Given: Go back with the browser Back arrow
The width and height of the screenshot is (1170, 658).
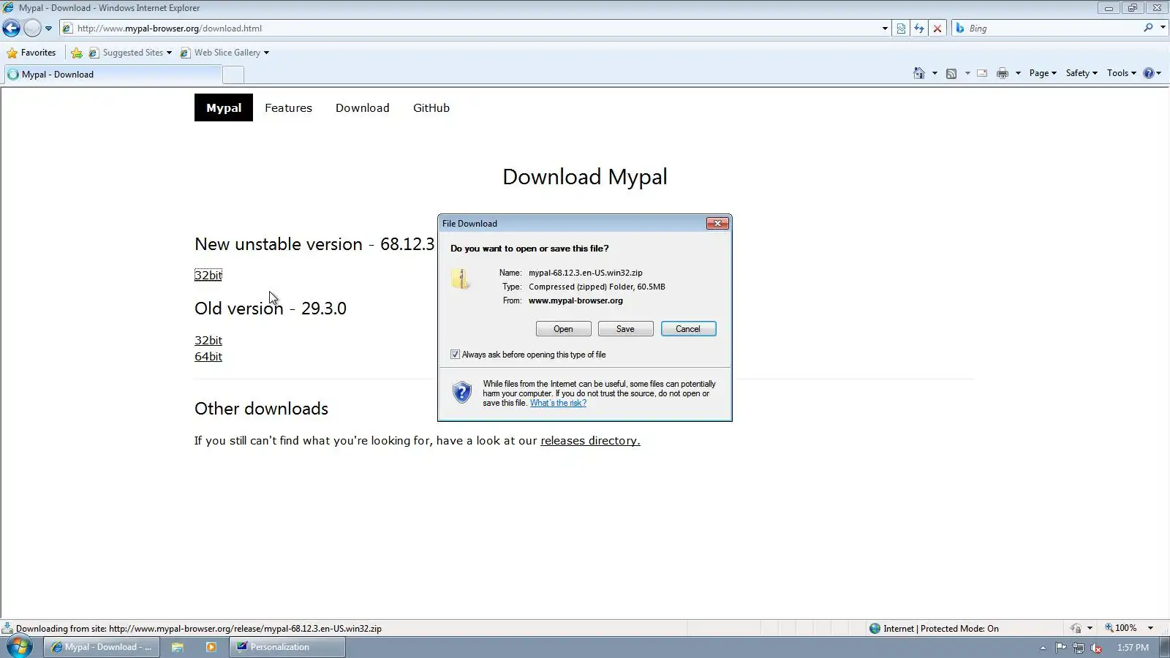Looking at the screenshot, I should 12,29.
